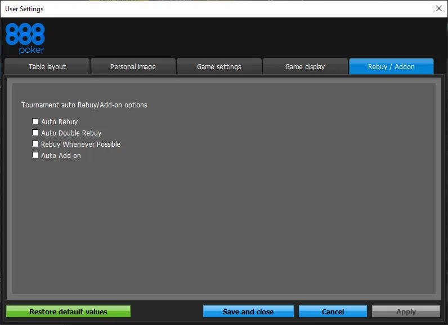
Task: Tick the Auto Double Rebuy checkbox
Action: (x=35, y=133)
